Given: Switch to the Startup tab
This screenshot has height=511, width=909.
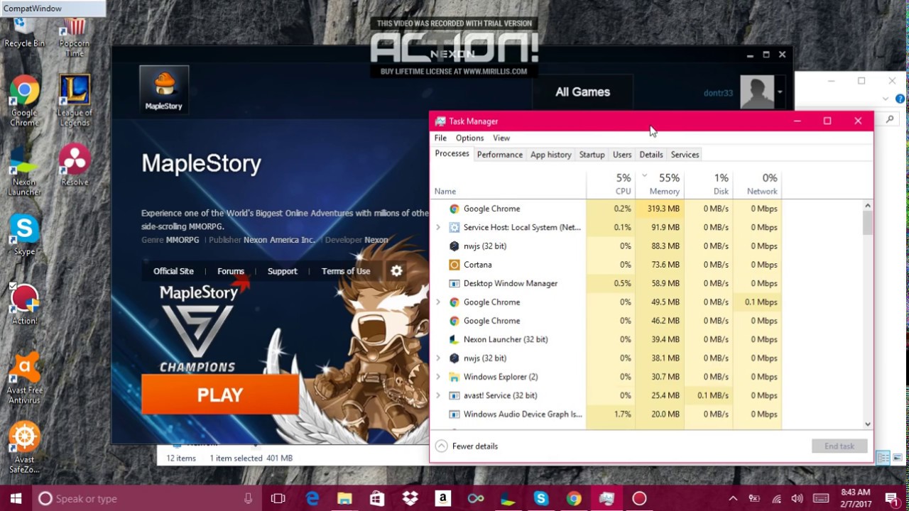Looking at the screenshot, I should pyautogui.click(x=592, y=154).
